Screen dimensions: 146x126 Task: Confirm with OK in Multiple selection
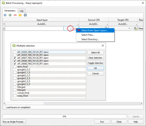point(95,68)
